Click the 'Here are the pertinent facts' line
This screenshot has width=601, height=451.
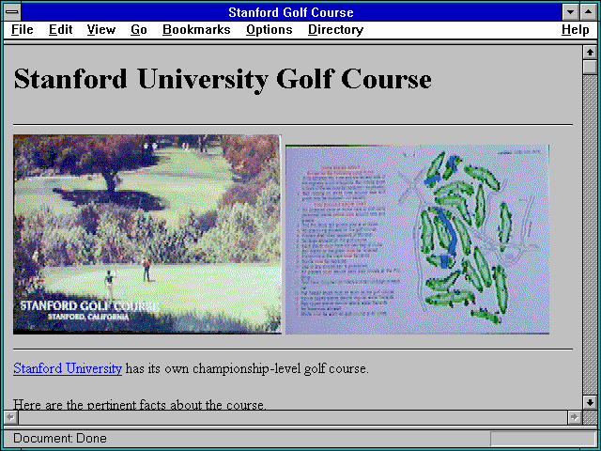point(139,404)
